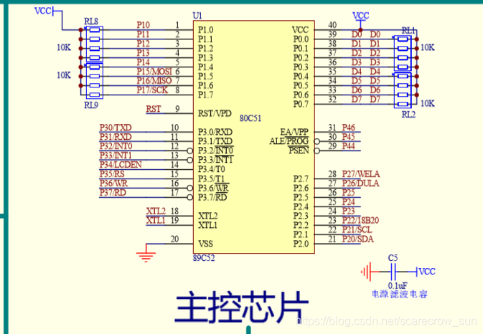Select net label P20/SDA
483x334 pixels.
[357, 239]
